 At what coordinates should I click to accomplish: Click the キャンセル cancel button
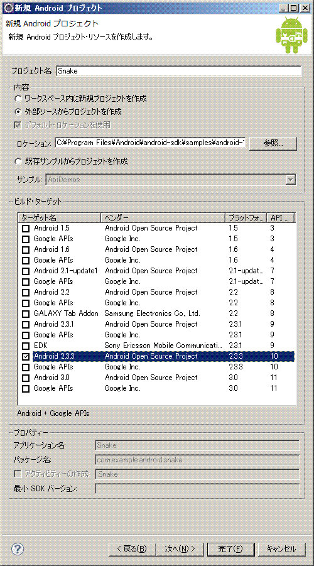click(x=281, y=549)
